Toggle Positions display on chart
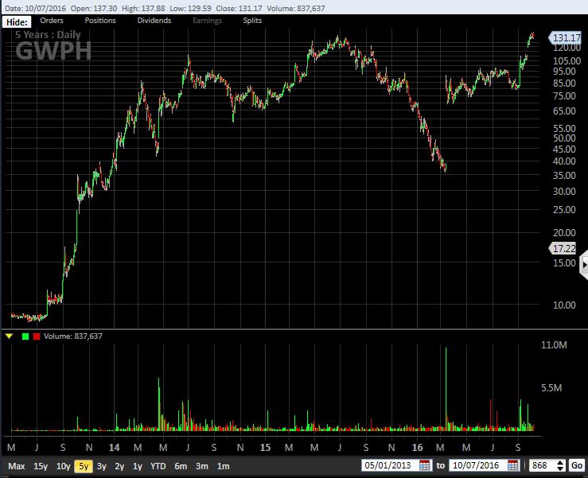Image resolution: width=588 pixels, height=478 pixels. [100, 21]
